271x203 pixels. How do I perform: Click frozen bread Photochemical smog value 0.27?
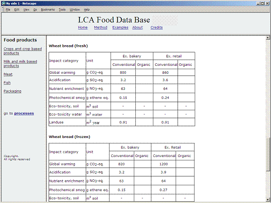(164, 190)
